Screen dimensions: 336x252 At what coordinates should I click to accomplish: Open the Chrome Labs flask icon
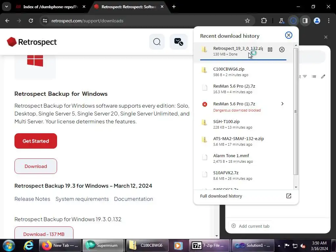281,21
